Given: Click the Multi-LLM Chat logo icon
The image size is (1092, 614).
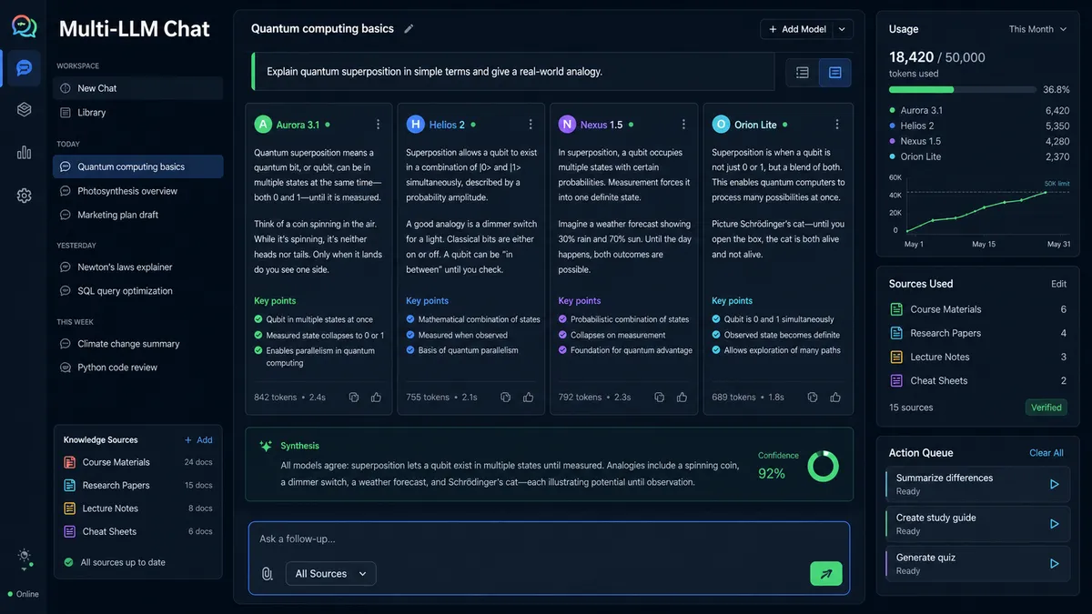Looking at the screenshot, I should [x=25, y=27].
